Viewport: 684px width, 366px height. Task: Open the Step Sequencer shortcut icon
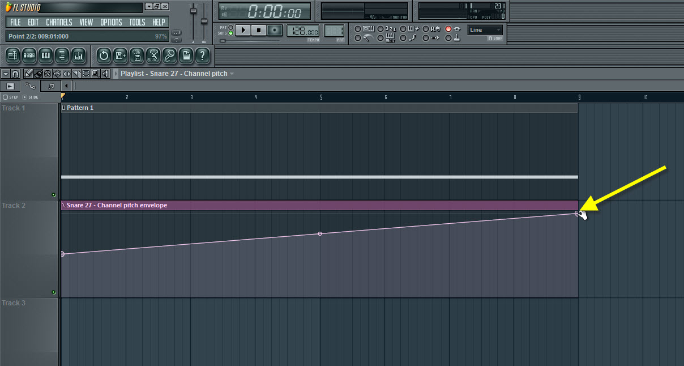(x=29, y=56)
